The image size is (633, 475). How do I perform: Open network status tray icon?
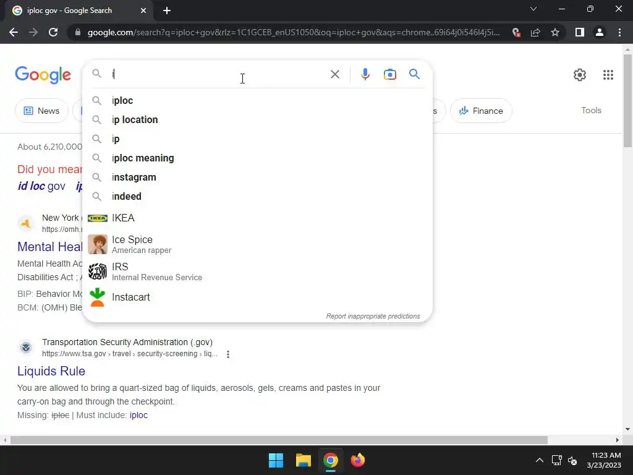557,460
